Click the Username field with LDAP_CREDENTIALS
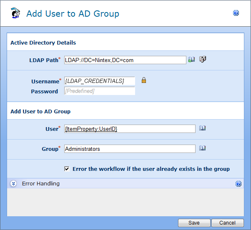Viewport: 251px width, 230px height. [99, 81]
